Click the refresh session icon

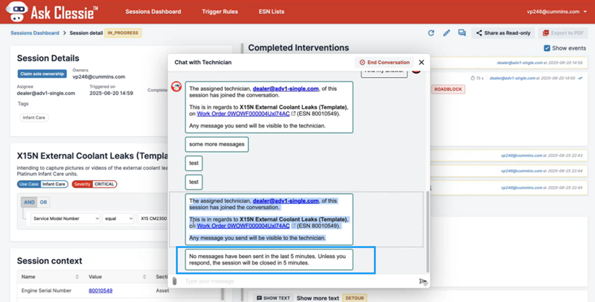431,33
